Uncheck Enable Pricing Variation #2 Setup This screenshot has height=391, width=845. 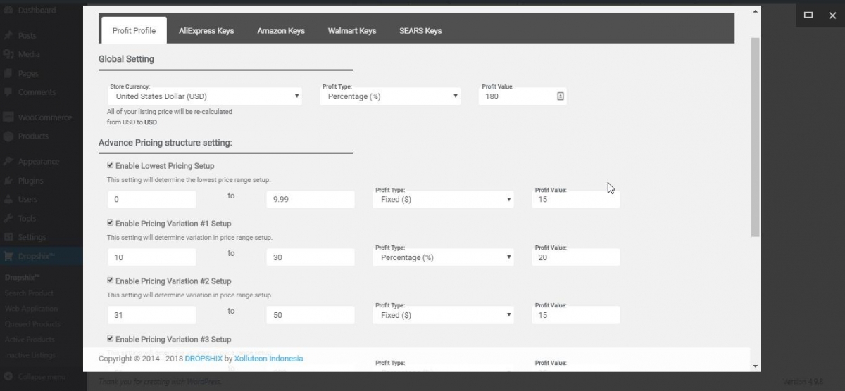(111, 281)
